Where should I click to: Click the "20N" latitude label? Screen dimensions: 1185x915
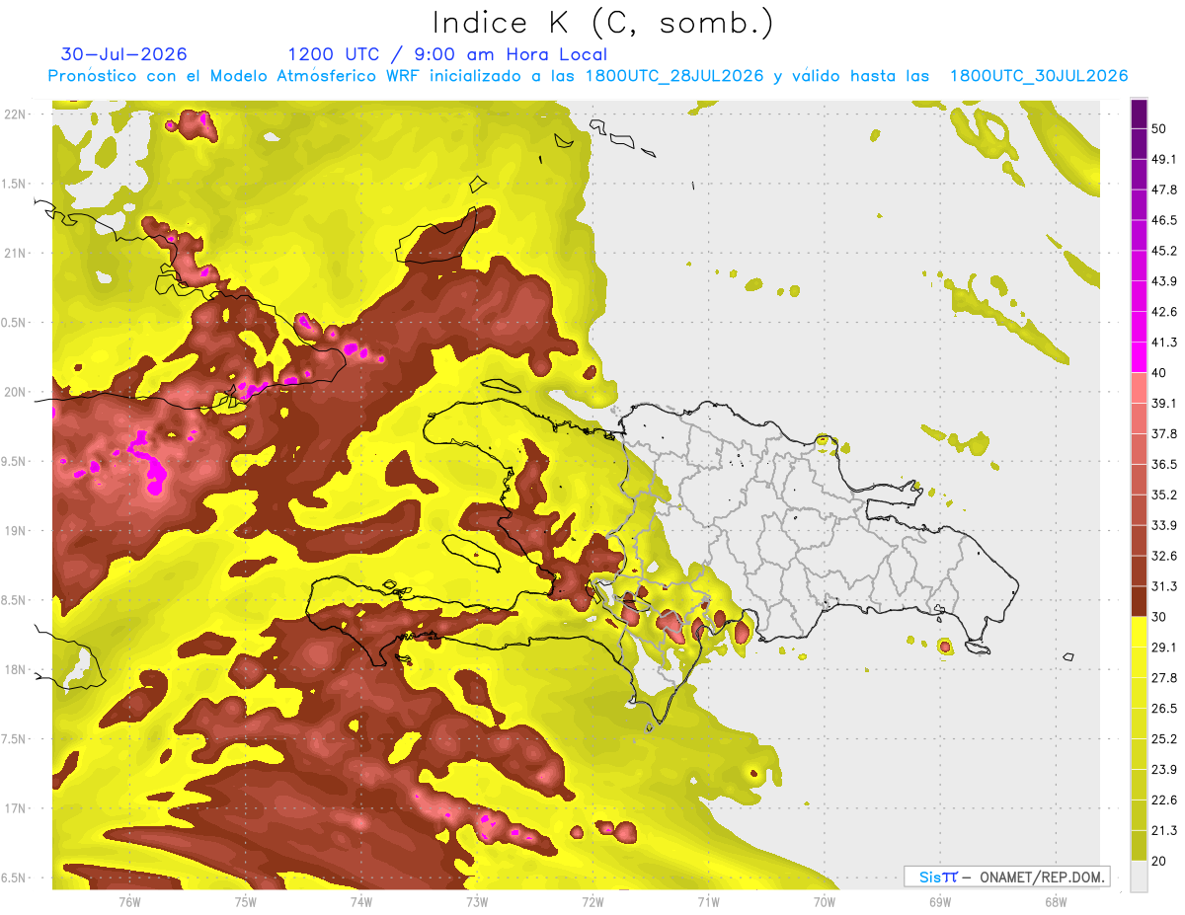15,392
